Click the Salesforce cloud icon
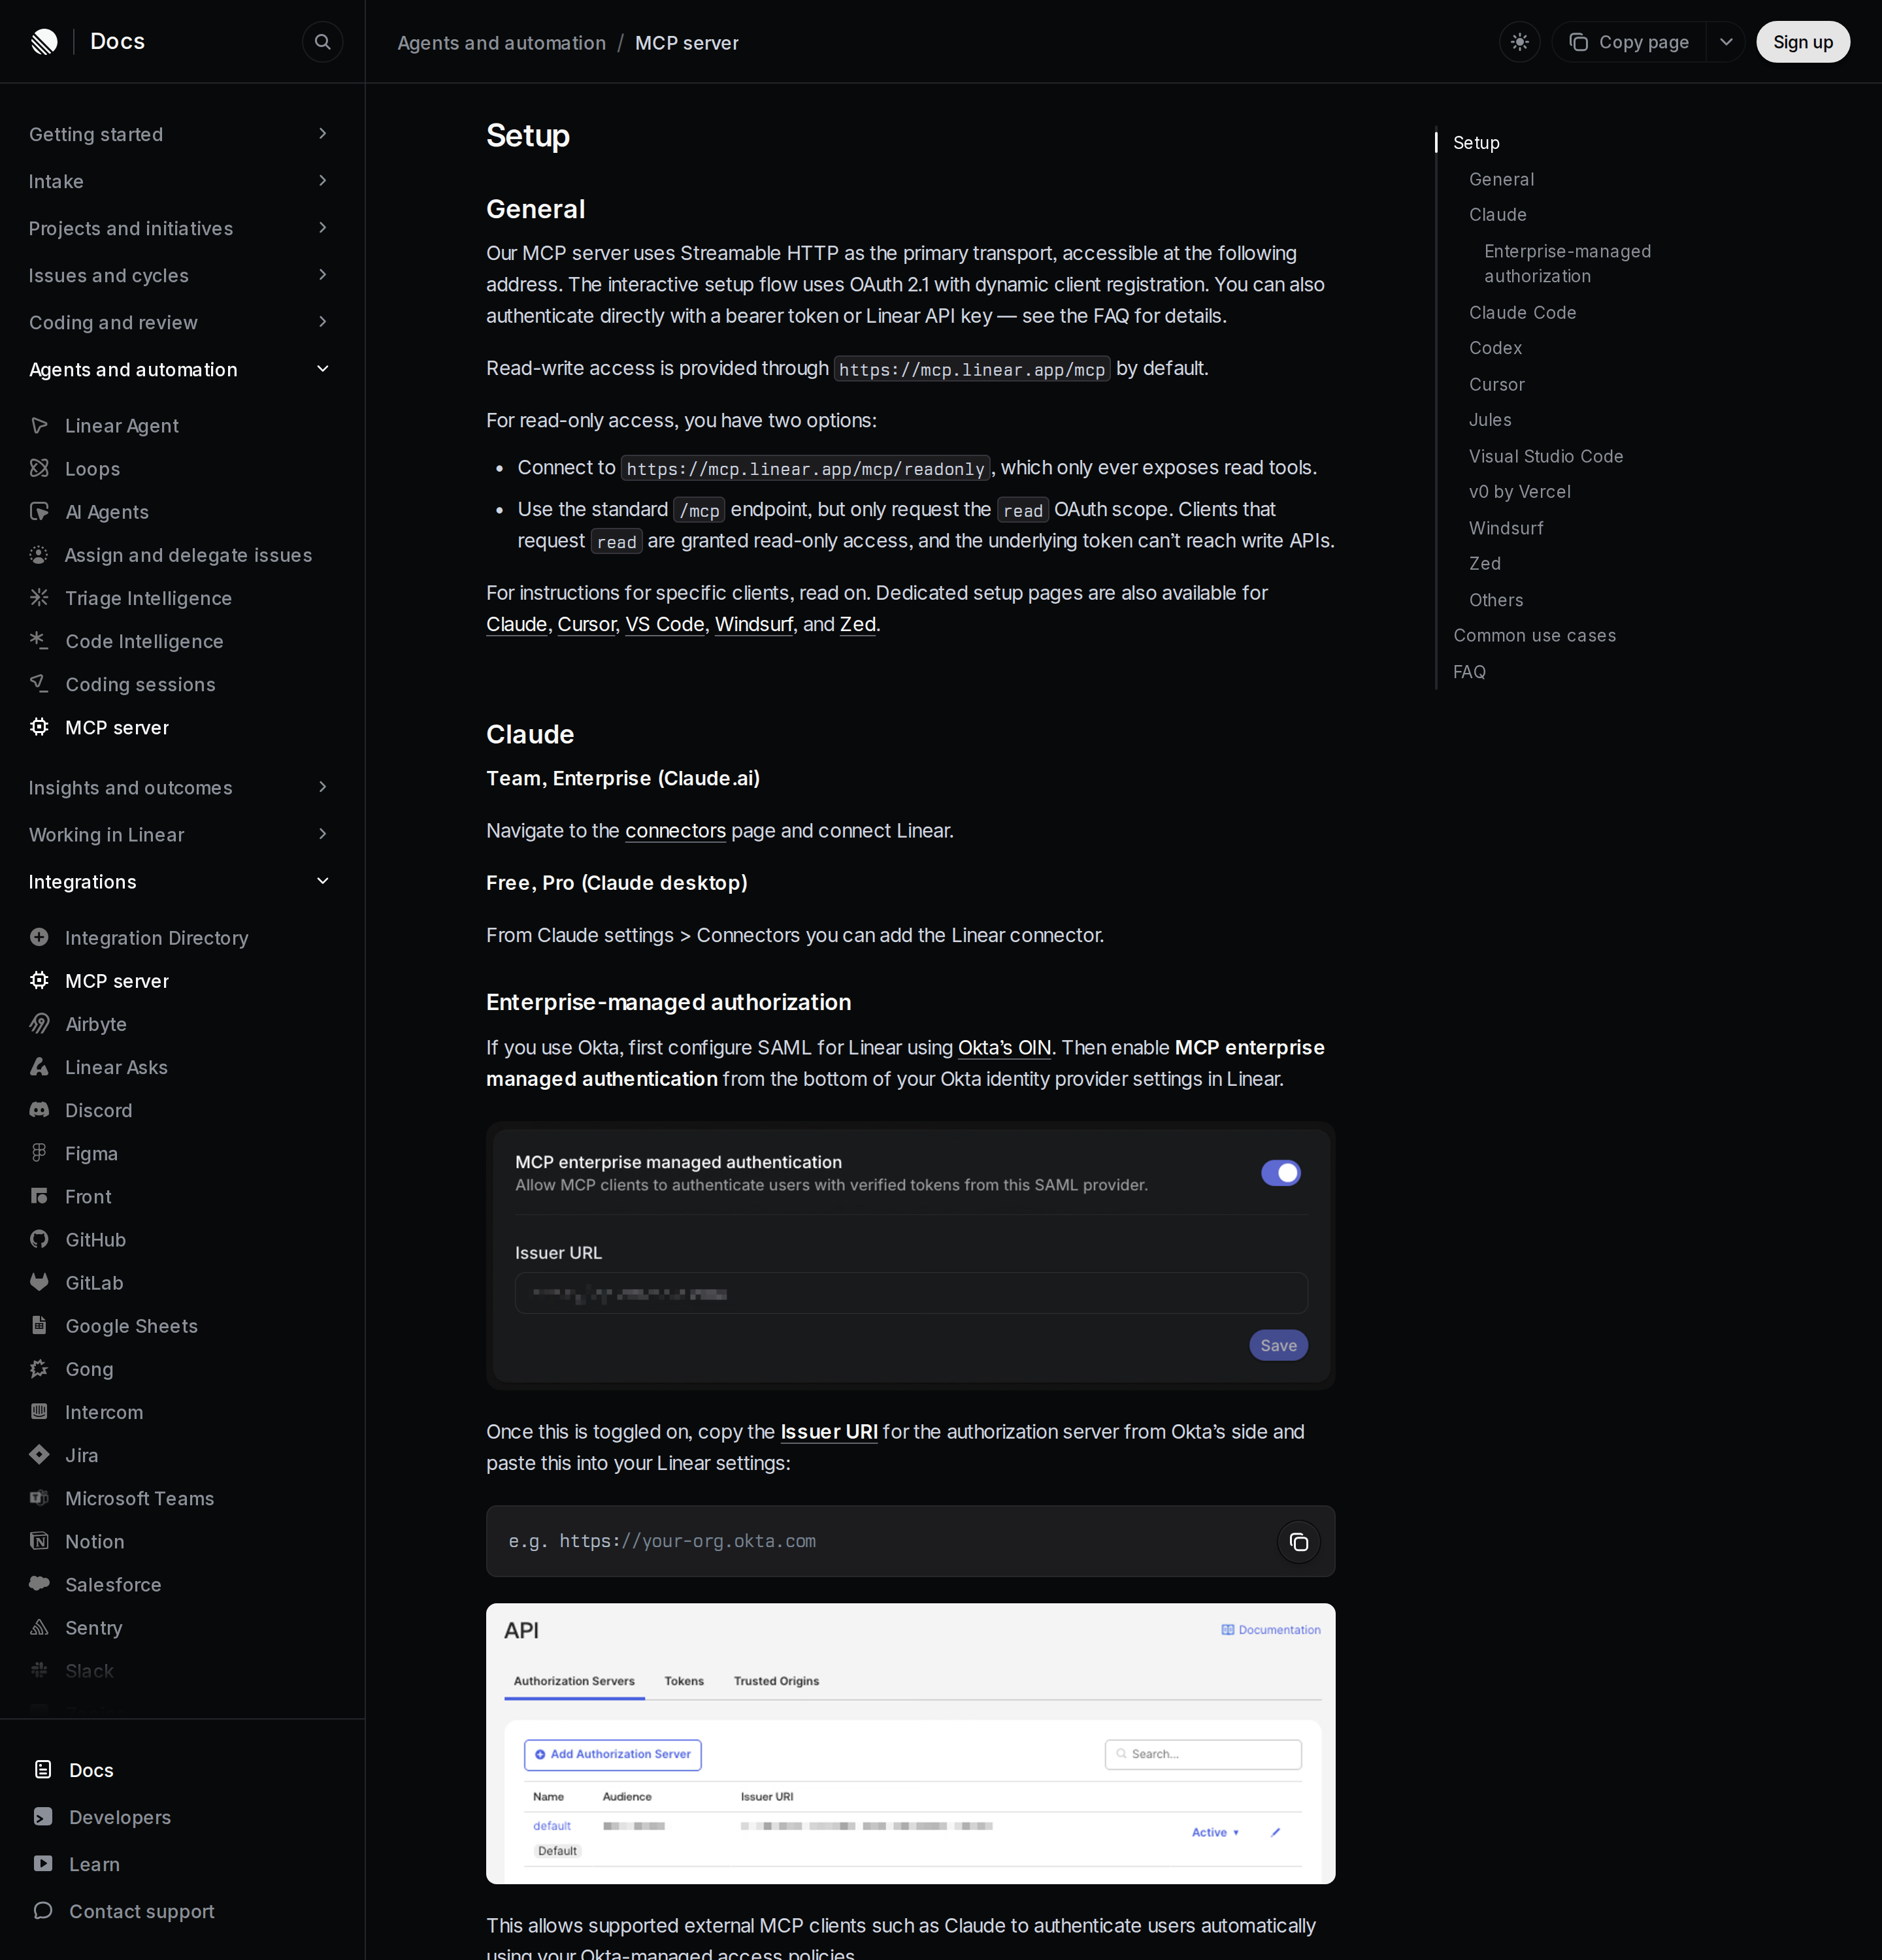This screenshot has width=1882, height=1960. point(39,1583)
